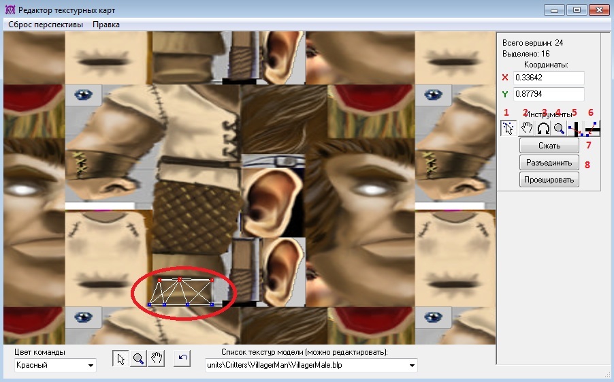
Task: Select the magnifier scale tool in Инструменты
Action: point(559,128)
